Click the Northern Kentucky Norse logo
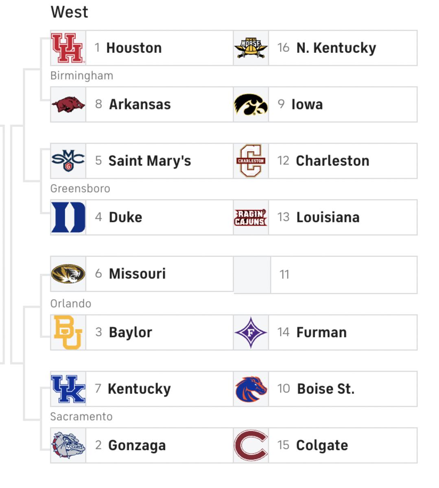Image resolution: width=439 pixels, height=488 pixels. [251, 48]
